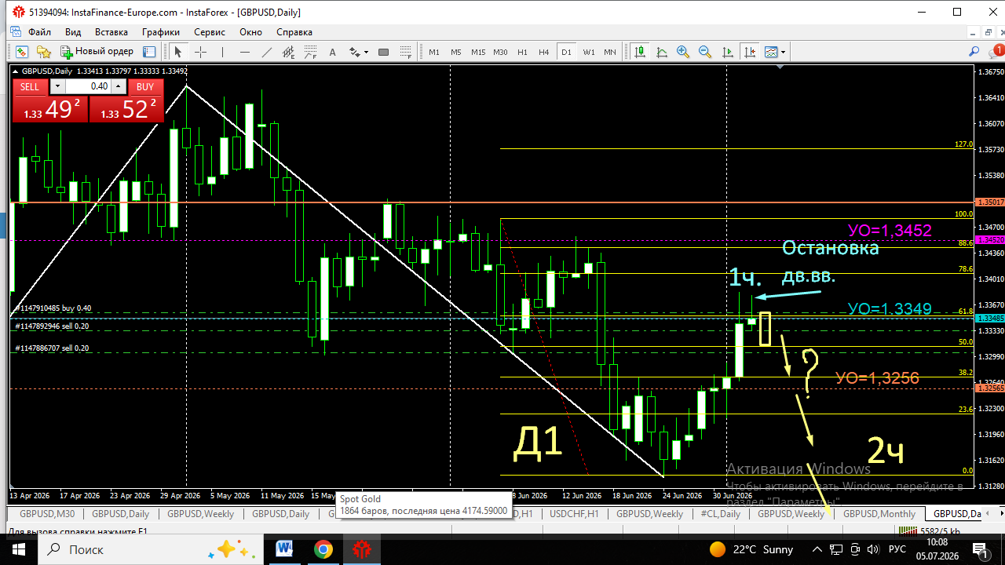Show hidden system tray icons chevron
The image size is (1005, 565).
coord(819,549)
